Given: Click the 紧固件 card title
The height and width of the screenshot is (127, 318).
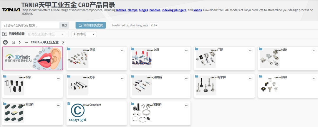Looking at the screenshot, I should (x=158, y=104).
